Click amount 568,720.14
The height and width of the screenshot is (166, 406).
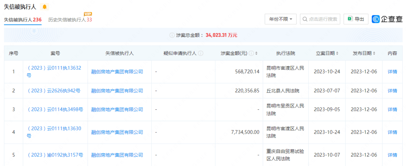click(246, 72)
